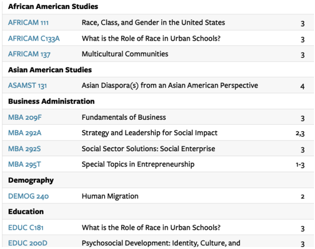Select the Fundamentals of Business course title

click(x=124, y=117)
